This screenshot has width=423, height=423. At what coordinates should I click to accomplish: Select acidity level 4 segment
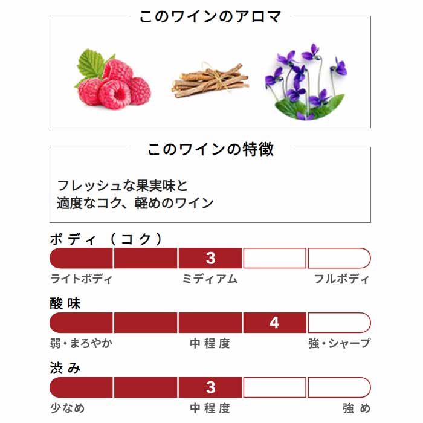point(274,323)
